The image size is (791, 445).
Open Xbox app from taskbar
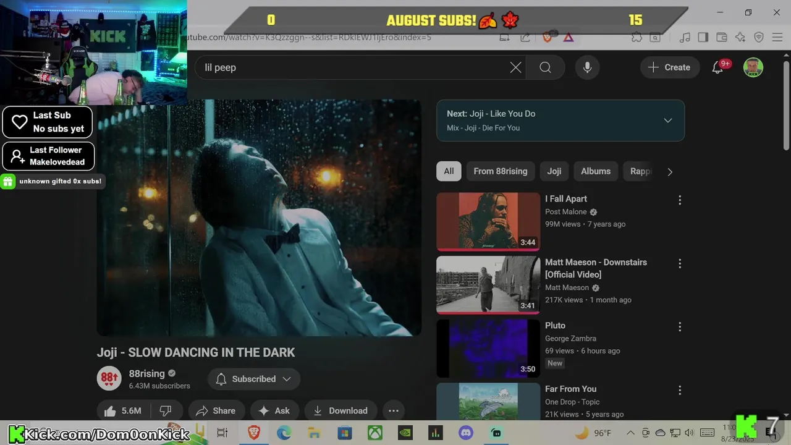tap(375, 433)
